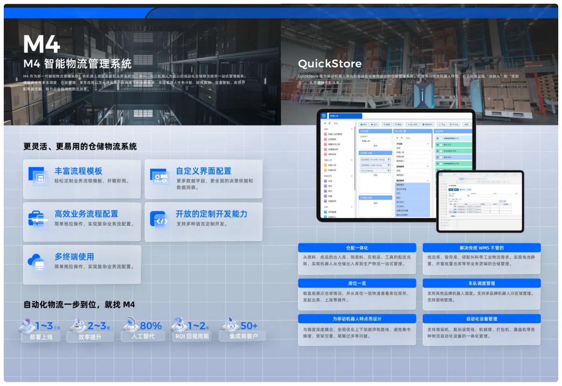Viewport: 562px width, 386px height.
Task: Select the blue tab beside the tablet's hamburger menu
Action: (345, 116)
